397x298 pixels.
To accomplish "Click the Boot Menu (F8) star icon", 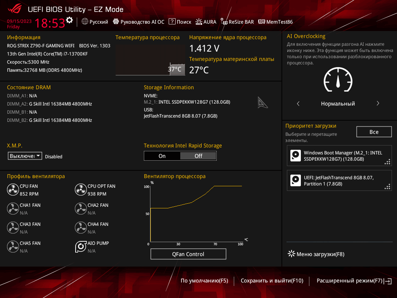I will (292, 254).
